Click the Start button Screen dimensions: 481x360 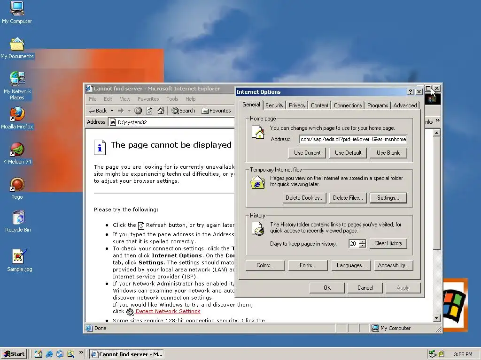(14, 354)
